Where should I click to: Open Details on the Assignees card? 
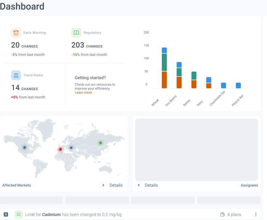[x=151, y=185]
